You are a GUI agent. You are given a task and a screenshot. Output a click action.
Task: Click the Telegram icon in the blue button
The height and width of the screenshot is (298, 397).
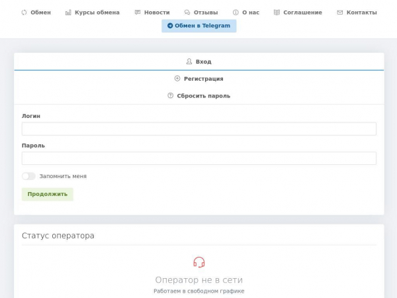[x=170, y=26]
